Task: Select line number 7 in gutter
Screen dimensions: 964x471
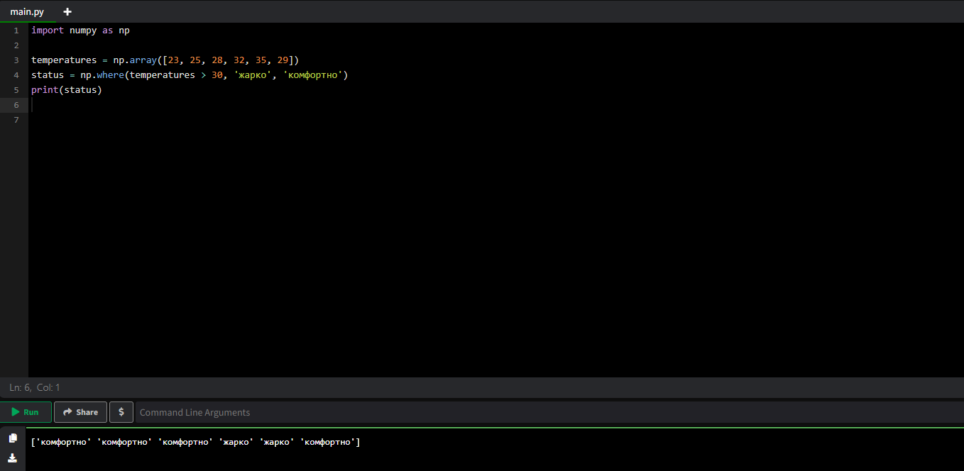Action: pyautogui.click(x=16, y=120)
